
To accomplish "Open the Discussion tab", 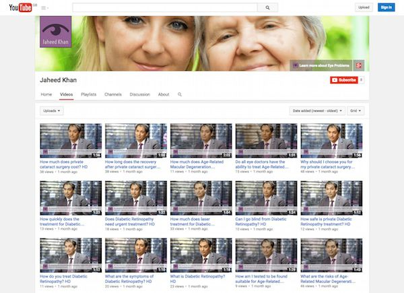I will [x=139, y=94].
